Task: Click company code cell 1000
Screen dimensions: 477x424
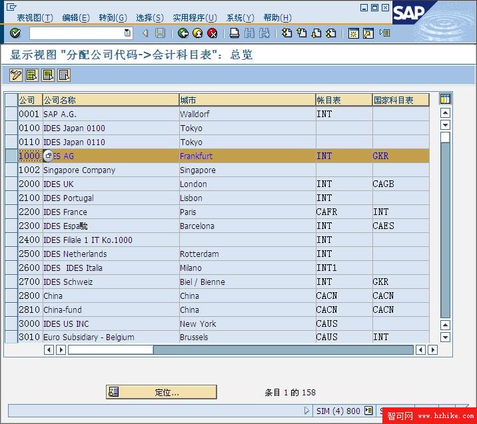Action: (x=29, y=156)
